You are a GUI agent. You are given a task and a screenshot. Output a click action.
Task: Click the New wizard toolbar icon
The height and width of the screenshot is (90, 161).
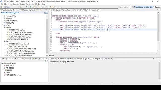tap(1, 7)
